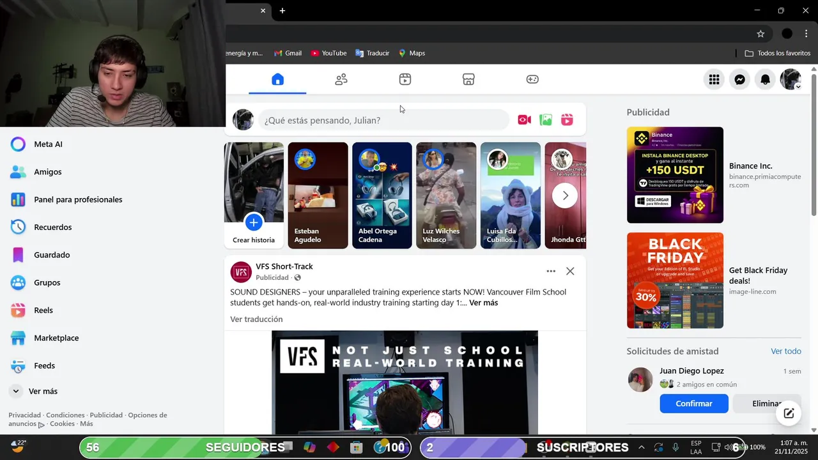Open 'Get Black Friday deals!' ad text

pos(758,275)
